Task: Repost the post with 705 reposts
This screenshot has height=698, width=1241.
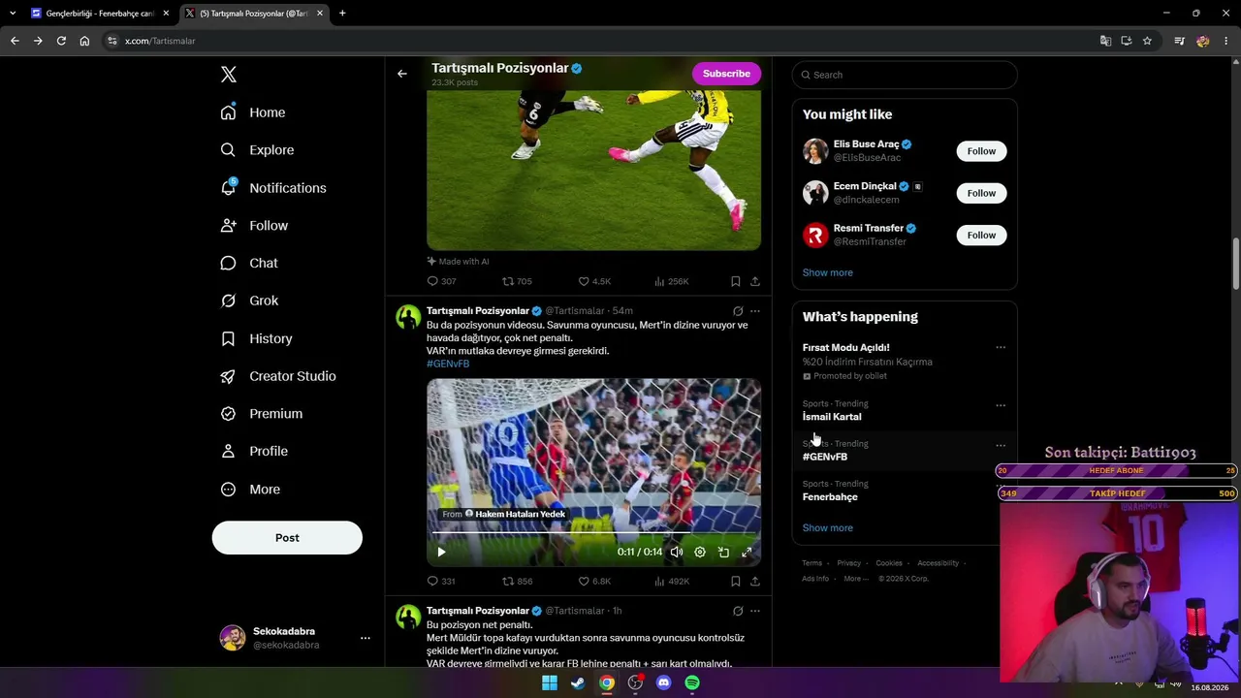Action: click(517, 281)
